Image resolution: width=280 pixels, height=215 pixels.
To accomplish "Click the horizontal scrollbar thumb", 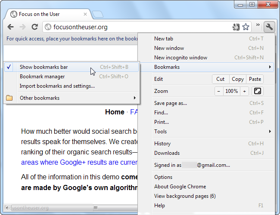I will 74,208.
